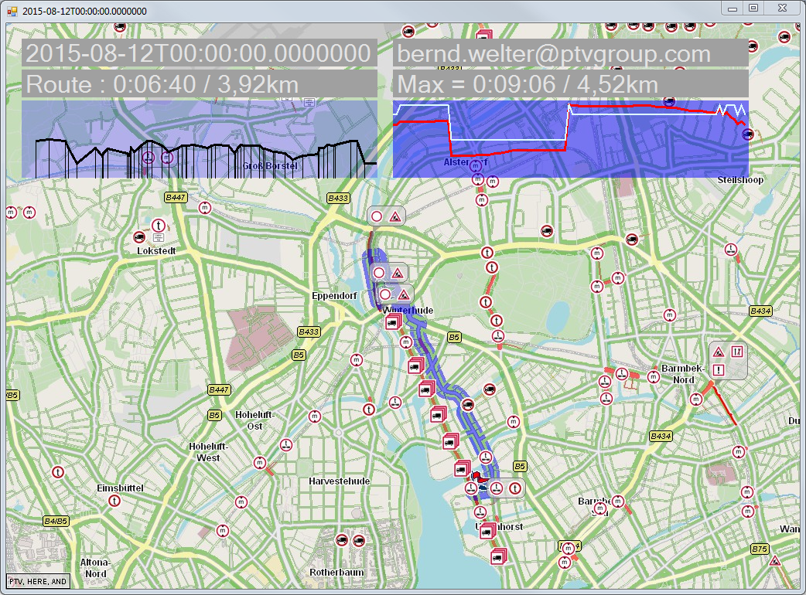Click the weight limit sign below Eimsbüttel label

coord(114,501)
